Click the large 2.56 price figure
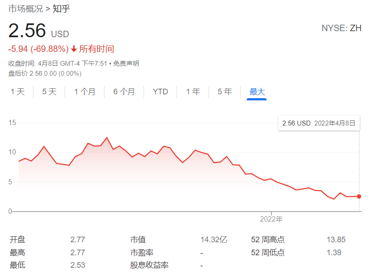 pos(27,31)
